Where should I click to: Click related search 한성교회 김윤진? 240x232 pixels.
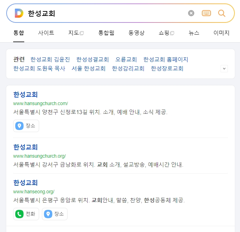click(50, 59)
